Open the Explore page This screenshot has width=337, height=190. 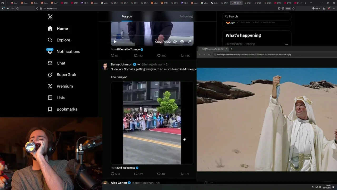point(59,40)
